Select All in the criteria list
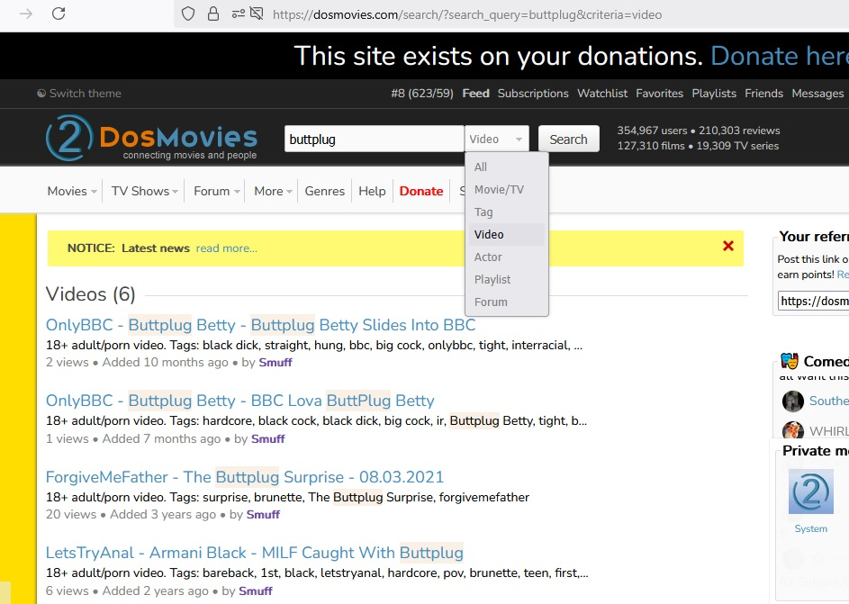 (x=506, y=167)
